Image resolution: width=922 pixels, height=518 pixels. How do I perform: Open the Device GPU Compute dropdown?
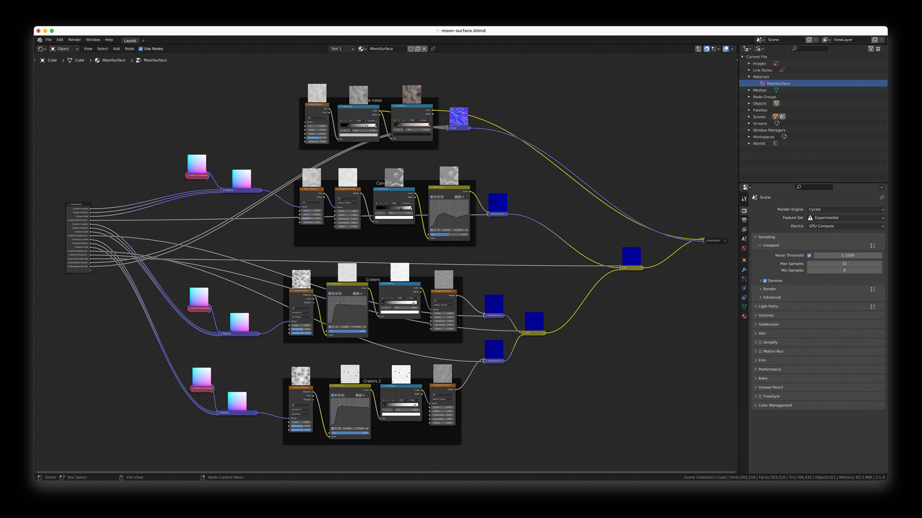click(x=845, y=226)
